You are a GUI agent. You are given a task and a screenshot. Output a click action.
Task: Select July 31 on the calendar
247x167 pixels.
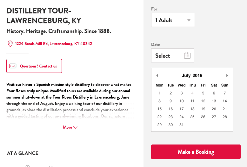pos(181,125)
